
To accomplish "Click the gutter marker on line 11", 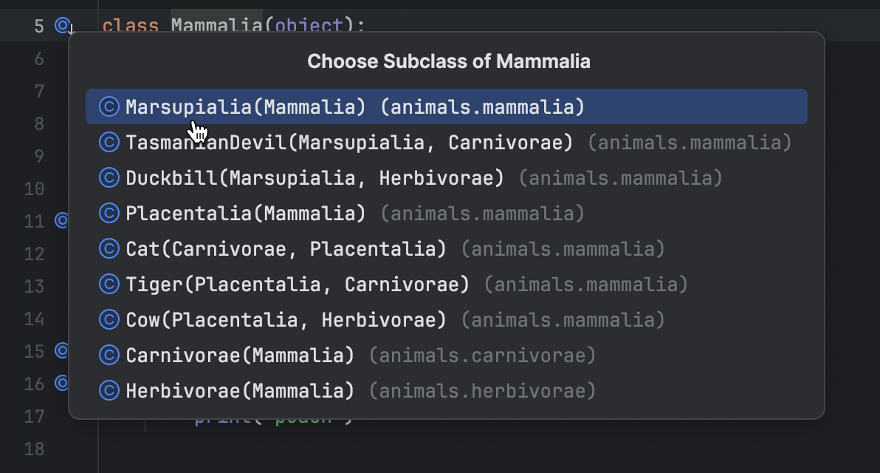I will 62,220.
